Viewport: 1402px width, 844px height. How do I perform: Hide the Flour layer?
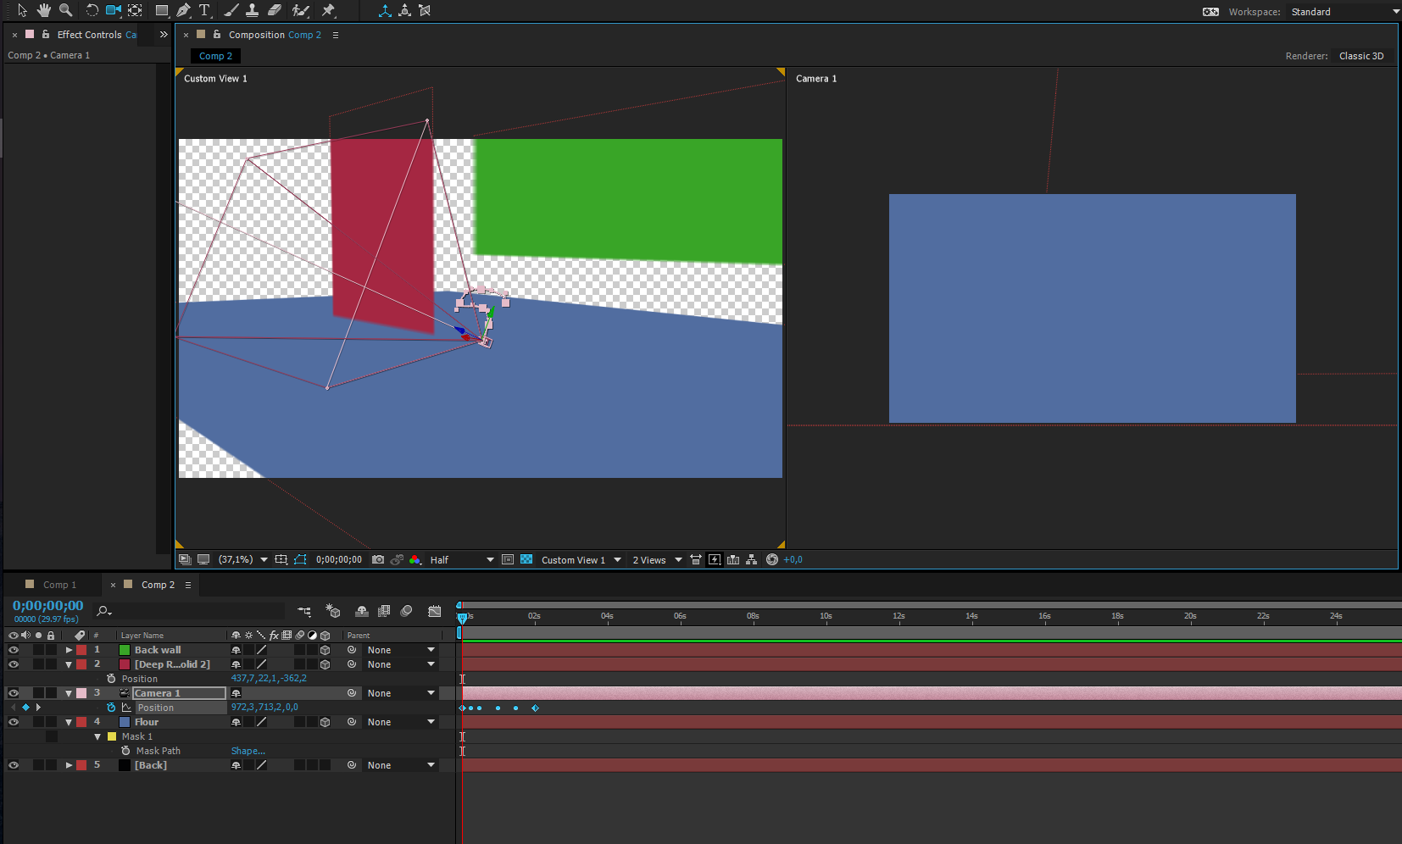click(14, 722)
